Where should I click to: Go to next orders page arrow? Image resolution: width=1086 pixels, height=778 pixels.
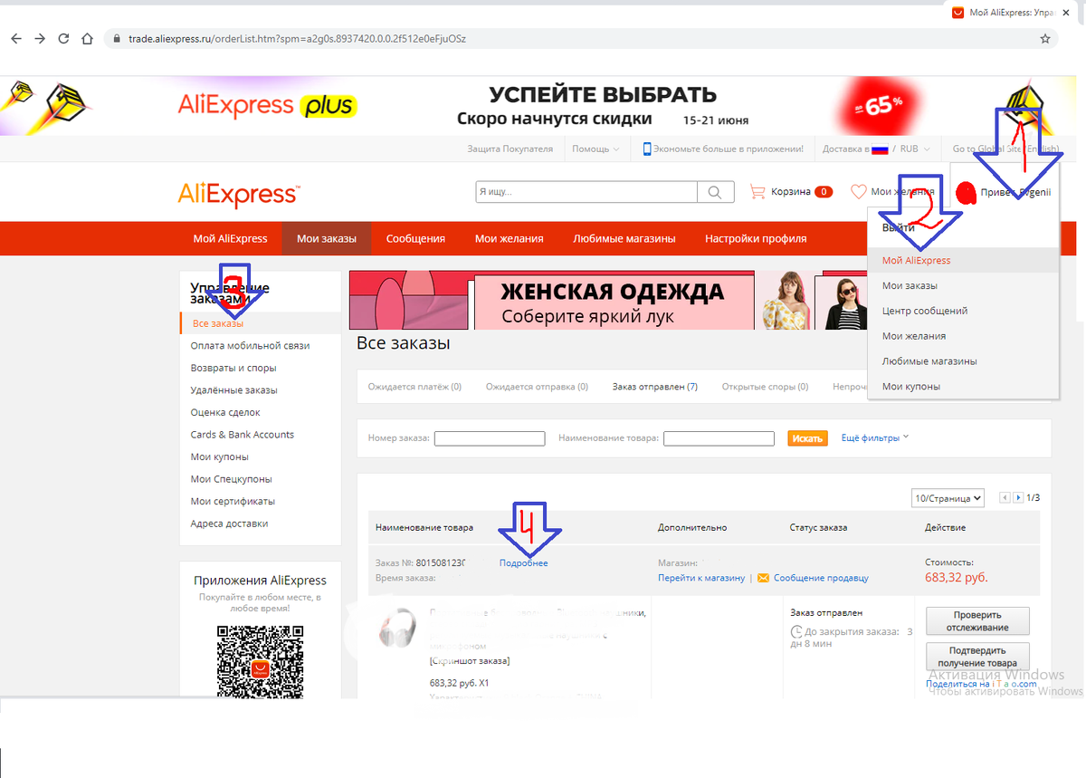coord(1018,498)
